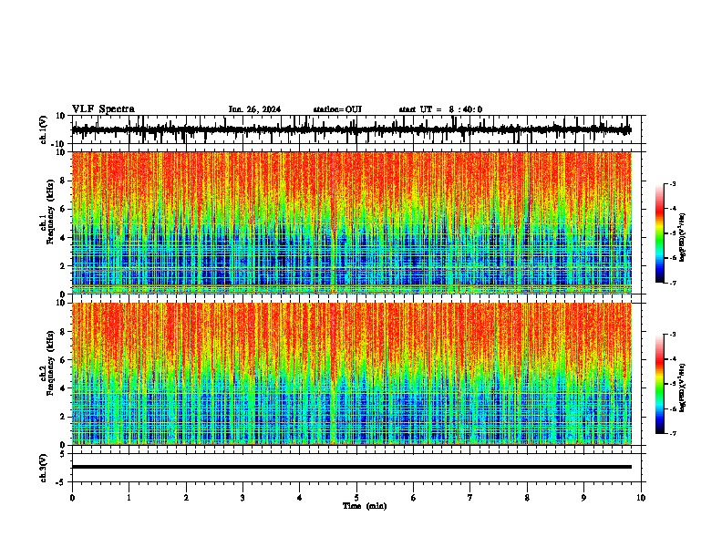Click the "2" kHz tick on ch.1 frequency axis

[64, 266]
